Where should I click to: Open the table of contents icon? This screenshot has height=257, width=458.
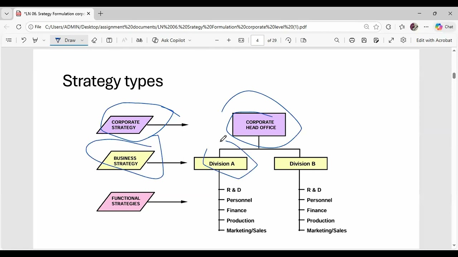(x=9, y=40)
